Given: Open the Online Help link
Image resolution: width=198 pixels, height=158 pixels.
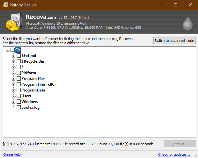Looking at the screenshot, I should pos(12,154).
